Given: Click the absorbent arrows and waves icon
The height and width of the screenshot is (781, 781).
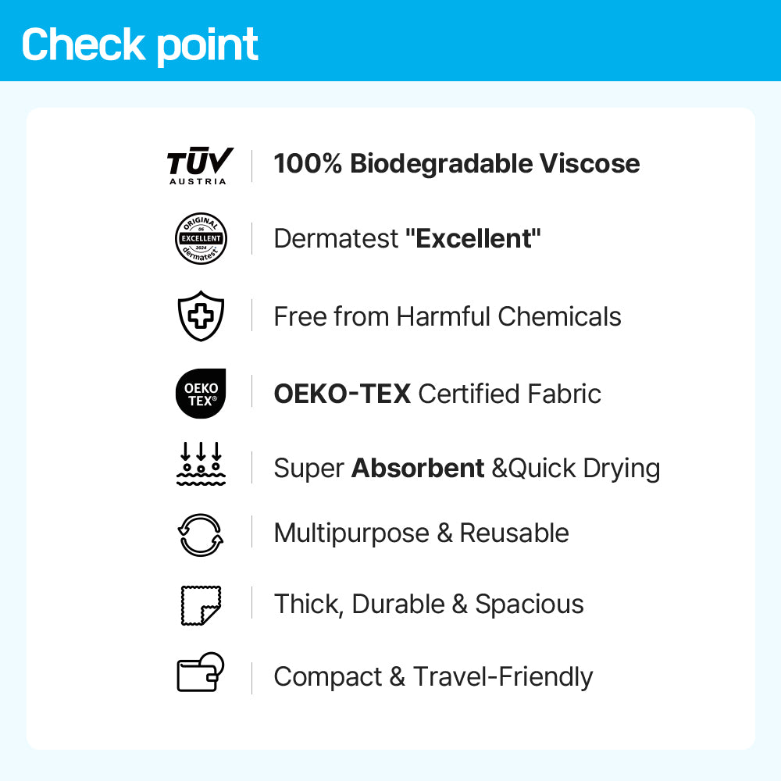Looking at the screenshot, I should coord(201,464).
